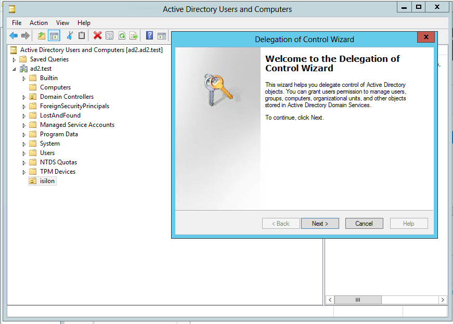Screen dimensions: 453x324
Task: Expand the Managed Service Accounts node
Action: [x=24, y=125]
